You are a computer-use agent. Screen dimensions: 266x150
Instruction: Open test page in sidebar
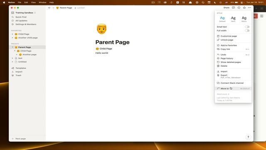20,58
